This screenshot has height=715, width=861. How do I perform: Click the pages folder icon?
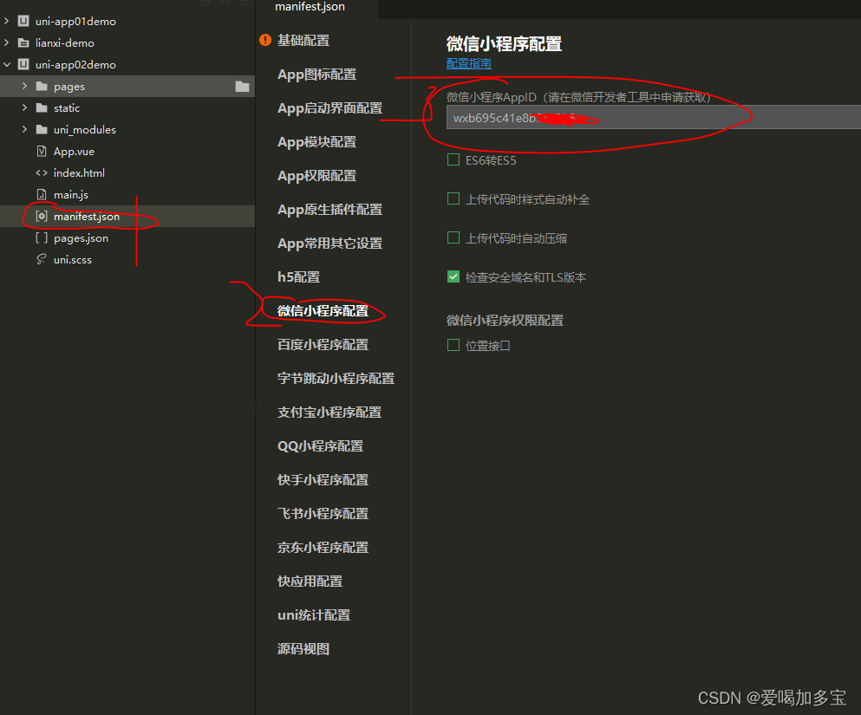(42, 86)
